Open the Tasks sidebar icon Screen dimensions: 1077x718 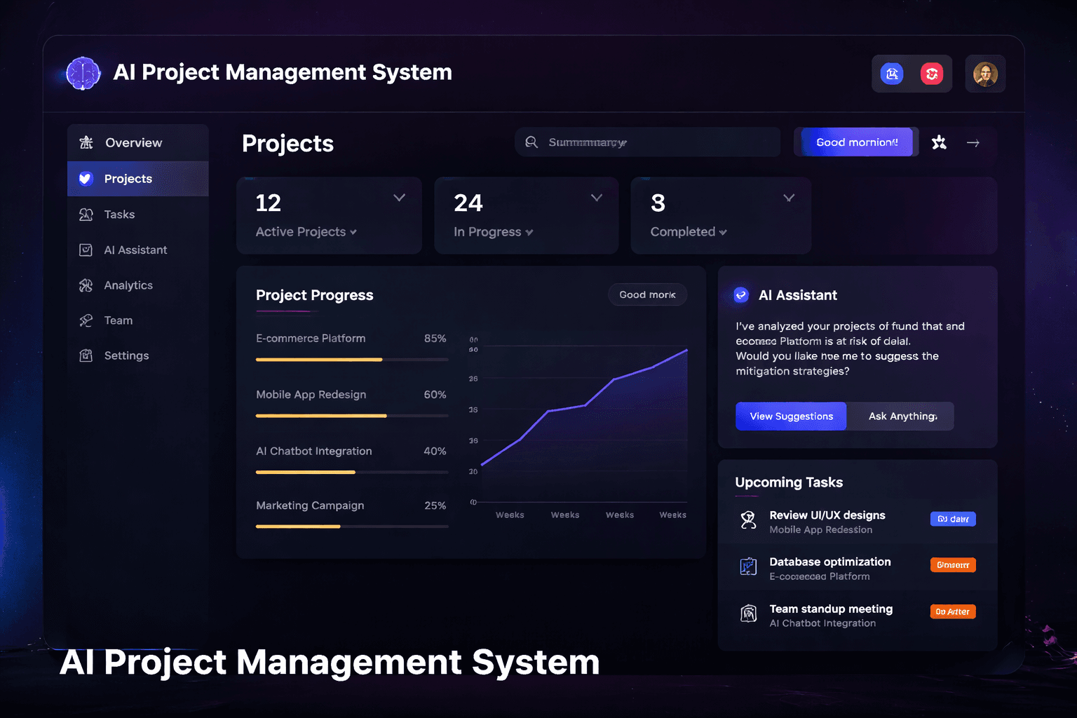86,214
